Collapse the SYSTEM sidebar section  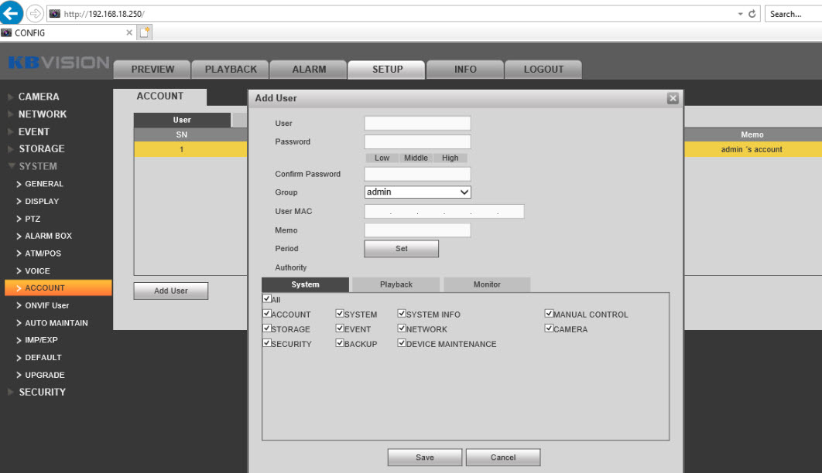[38, 166]
